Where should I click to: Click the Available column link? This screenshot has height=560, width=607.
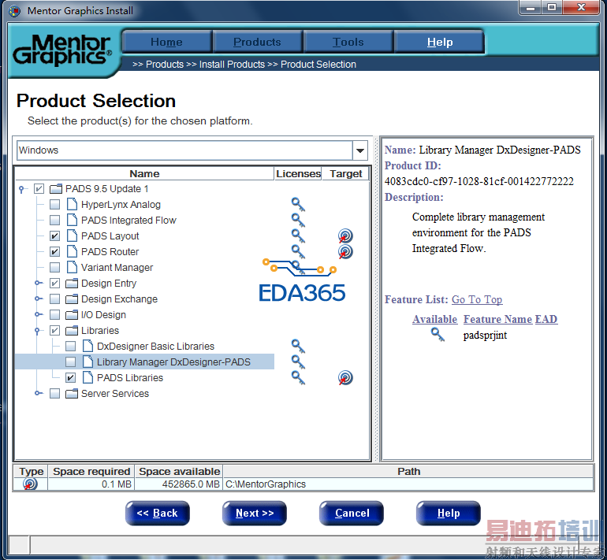coord(434,320)
